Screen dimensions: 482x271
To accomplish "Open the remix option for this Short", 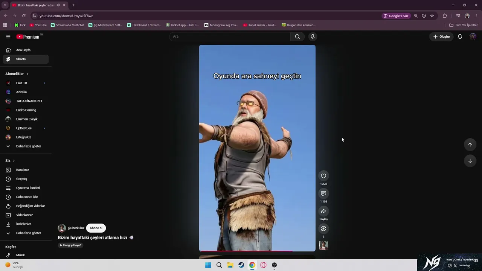I will coord(323,228).
